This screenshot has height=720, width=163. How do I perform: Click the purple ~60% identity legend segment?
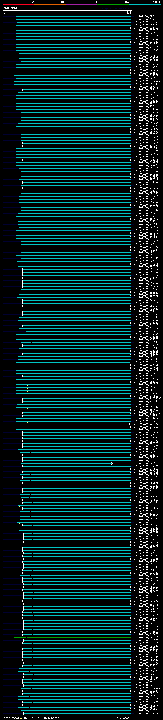click(82, 5)
